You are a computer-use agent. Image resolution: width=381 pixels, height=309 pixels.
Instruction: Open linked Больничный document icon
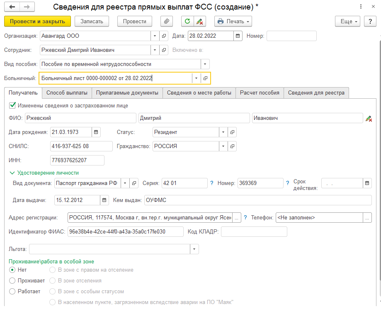(x=205, y=78)
